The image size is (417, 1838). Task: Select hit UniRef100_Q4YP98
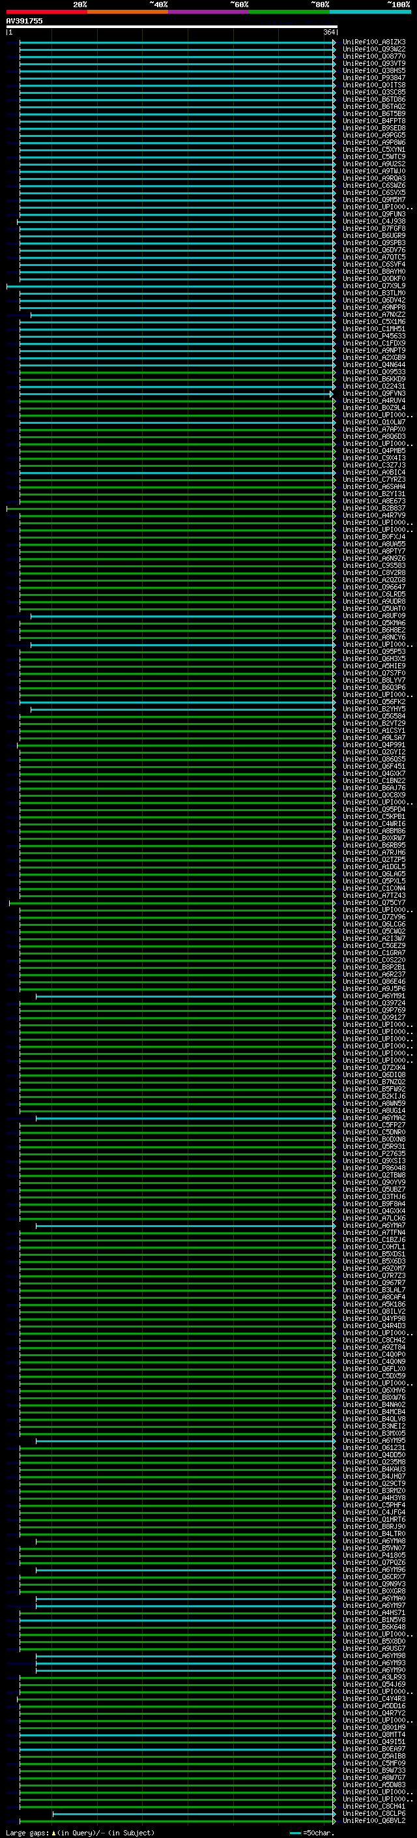click(x=374, y=1319)
